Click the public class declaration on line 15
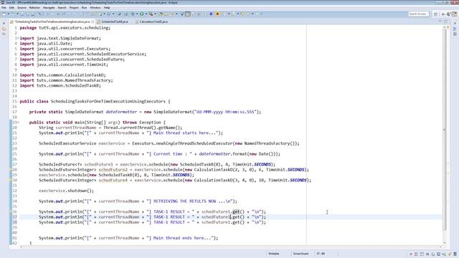The image size is (459, 258). (x=95, y=102)
